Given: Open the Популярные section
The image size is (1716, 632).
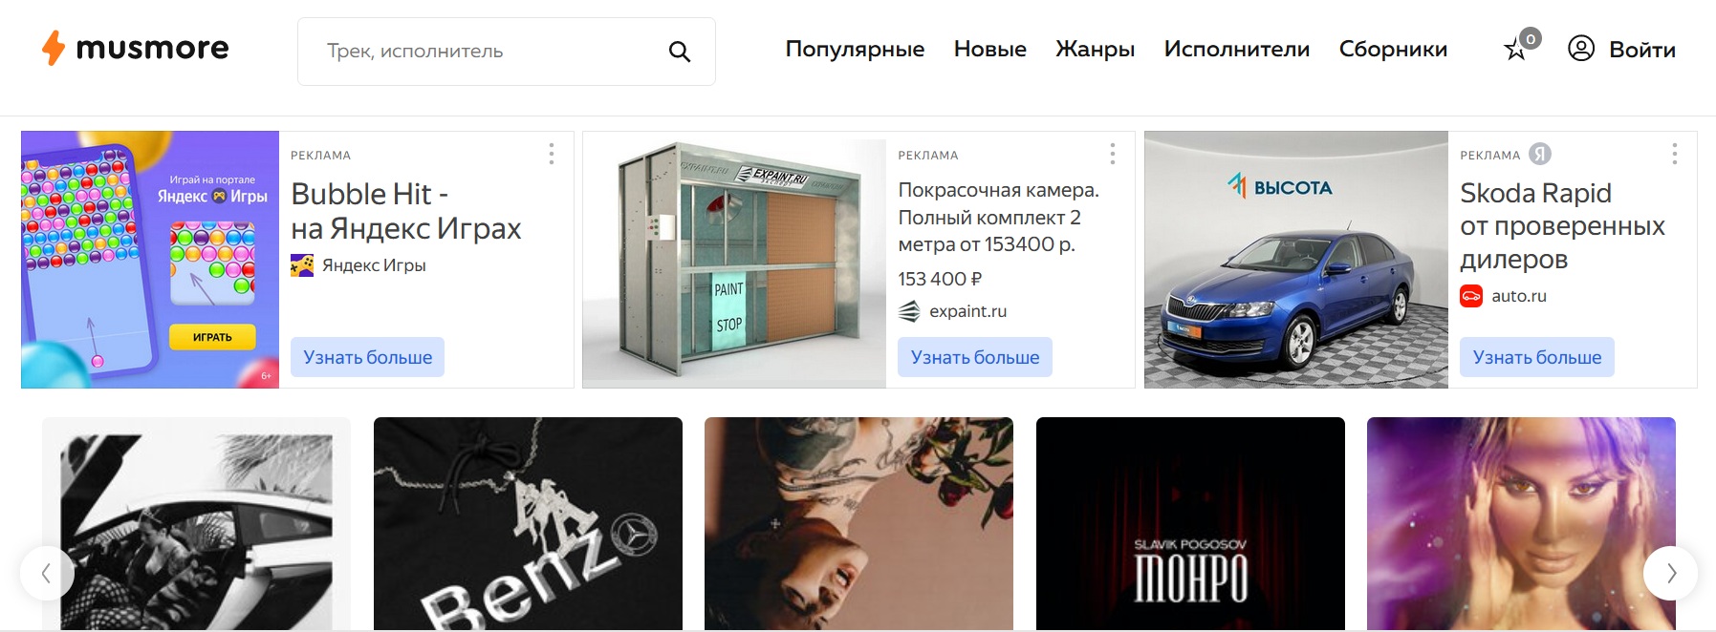Looking at the screenshot, I should 855,50.
